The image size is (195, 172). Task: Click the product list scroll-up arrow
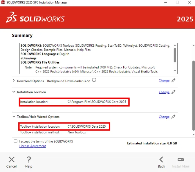pos(175,46)
